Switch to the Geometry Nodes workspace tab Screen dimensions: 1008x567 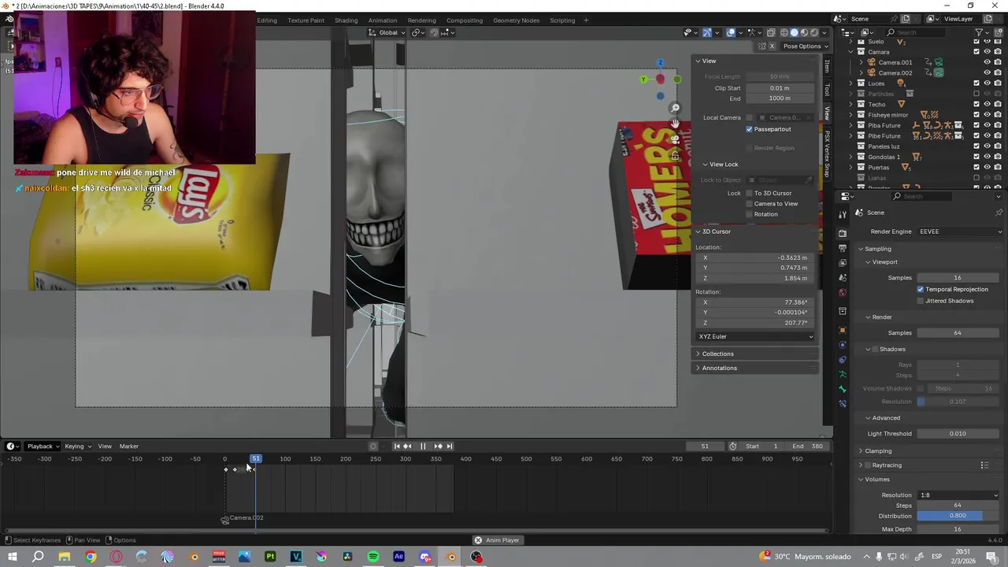pos(517,20)
